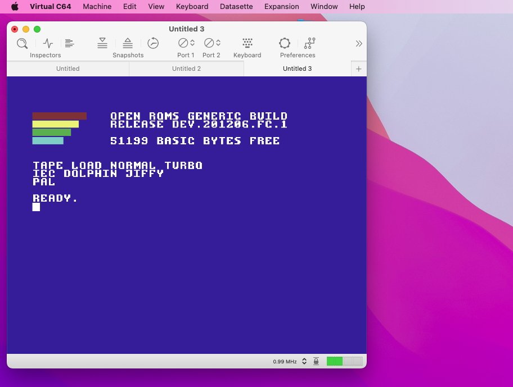Open the Window menu
This screenshot has height=387, width=513.
[x=324, y=7]
